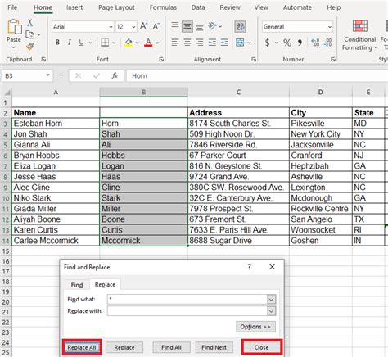Viewport: 388px width, 357px height.
Task: Switch to the Formulas tab
Action: 163,7
